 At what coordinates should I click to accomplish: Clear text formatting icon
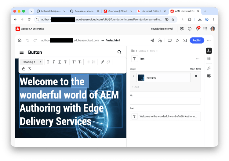click(x=30, y=69)
